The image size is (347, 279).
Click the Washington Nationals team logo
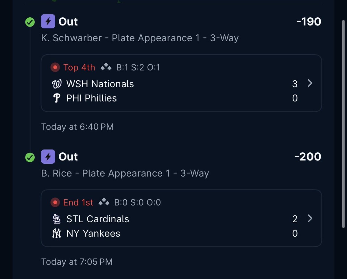click(x=56, y=84)
